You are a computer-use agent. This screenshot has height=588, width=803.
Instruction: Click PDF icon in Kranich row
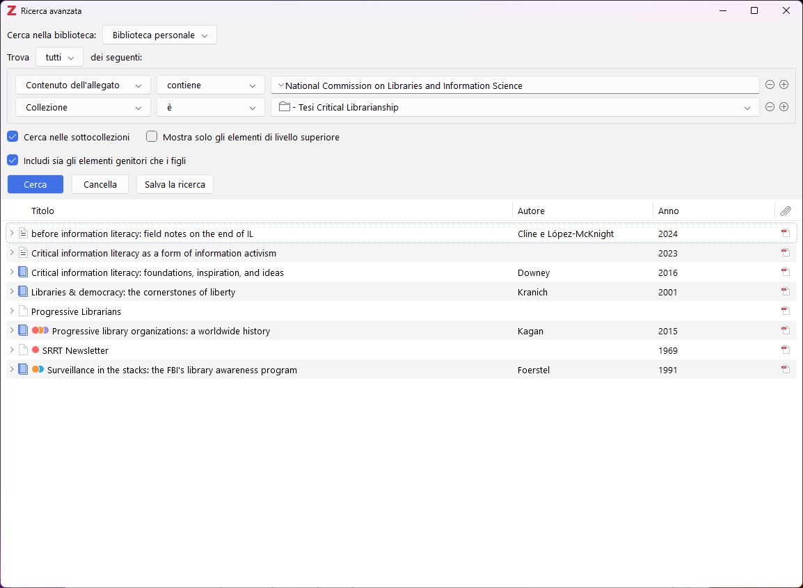pyautogui.click(x=786, y=291)
